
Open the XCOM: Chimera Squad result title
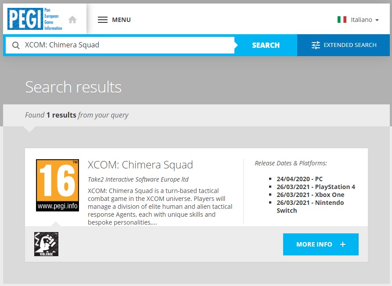pos(140,165)
